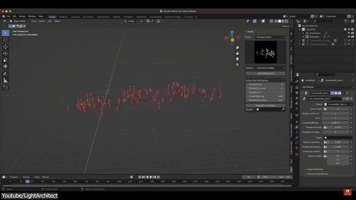The height and width of the screenshot is (200, 356).
Task: Toggle Humanoids_Swim collection exclude checkbox
Action: click(x=345, y=44)
